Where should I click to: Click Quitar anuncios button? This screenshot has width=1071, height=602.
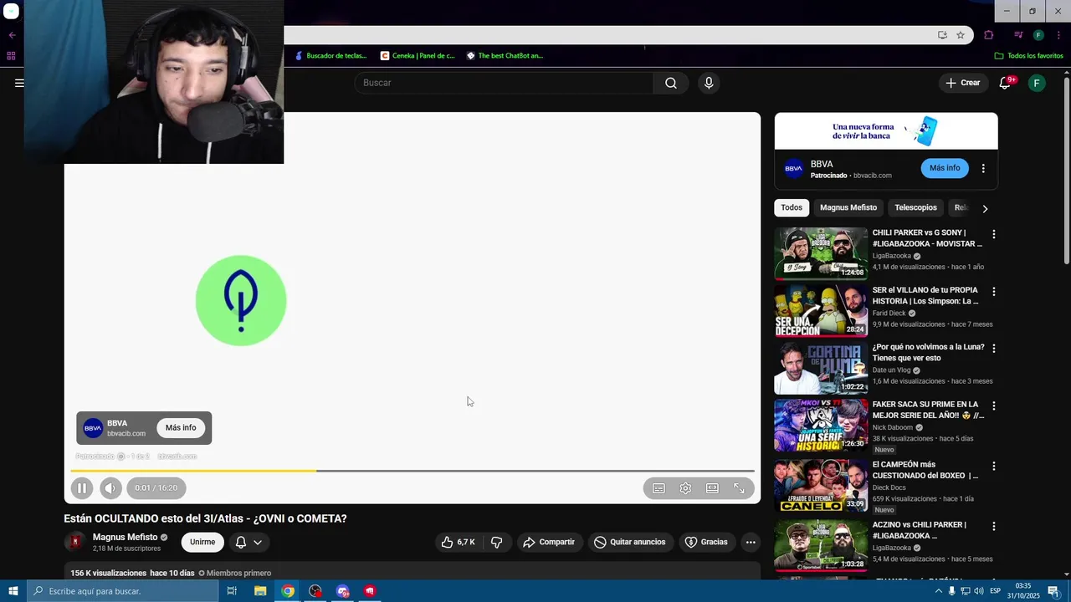[x=630, y=542]
